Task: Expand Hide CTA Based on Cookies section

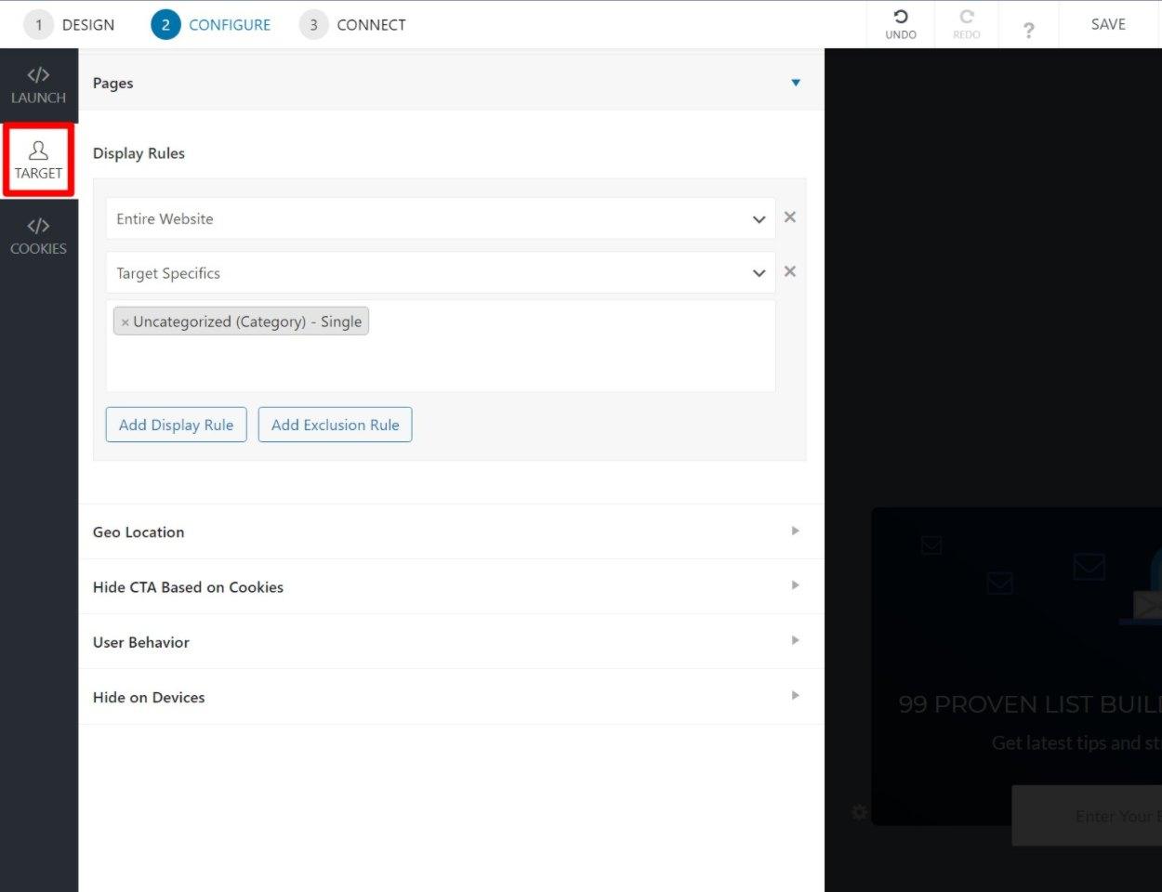Action: point(452,586)
